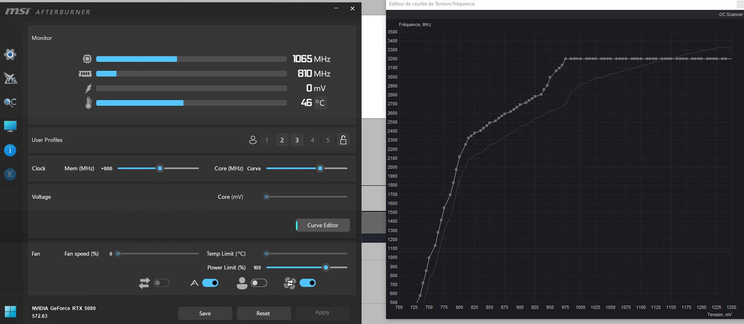
Task: Click the NVIDIA GeForce RTX 5080 label
Action: 63,308
